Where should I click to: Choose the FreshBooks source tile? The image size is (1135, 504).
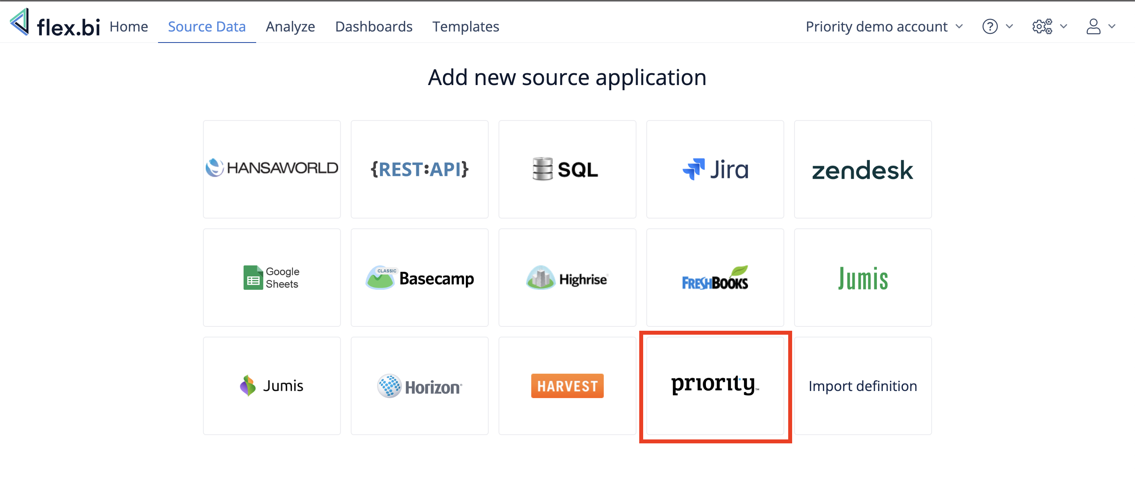(x=714, y=277)
